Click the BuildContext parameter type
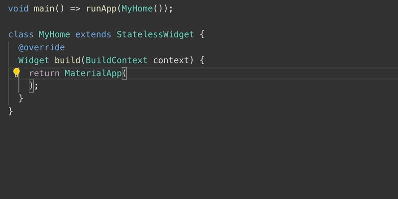Viewport: 398px width, 199px height. pos(116,60)
